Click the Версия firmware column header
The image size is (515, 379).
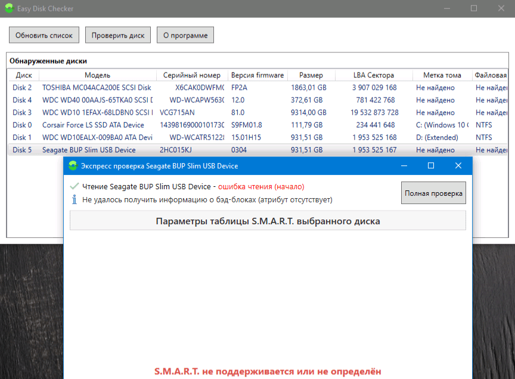(x=257, y=75)
